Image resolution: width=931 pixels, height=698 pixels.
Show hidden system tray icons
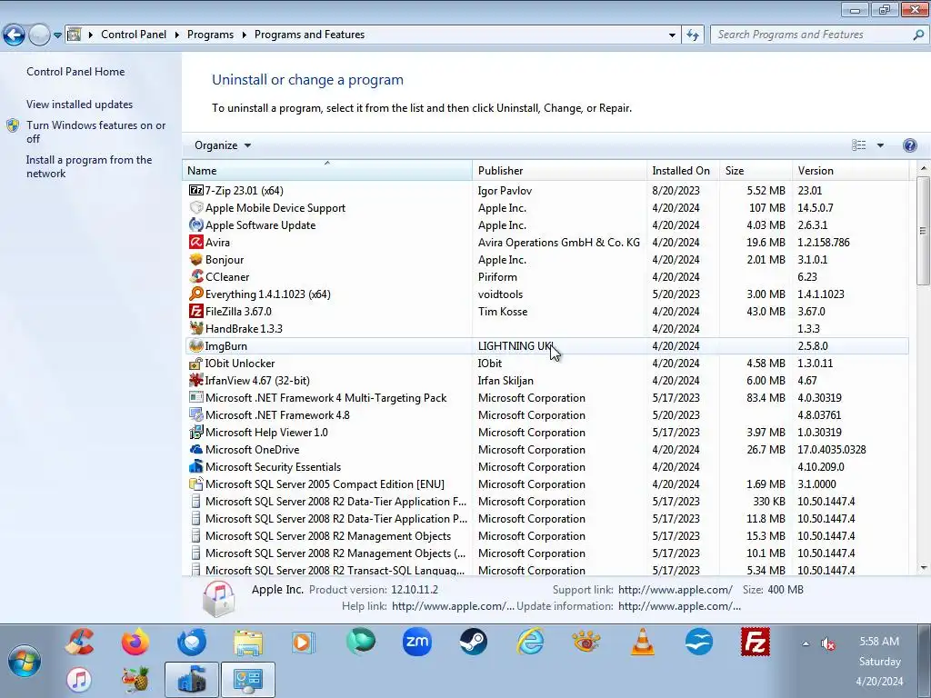pyautogui.click(x=806, y=644)
